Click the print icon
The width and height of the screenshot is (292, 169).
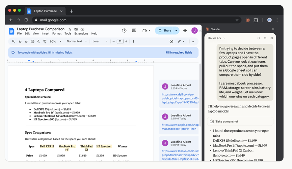point(33,41)
